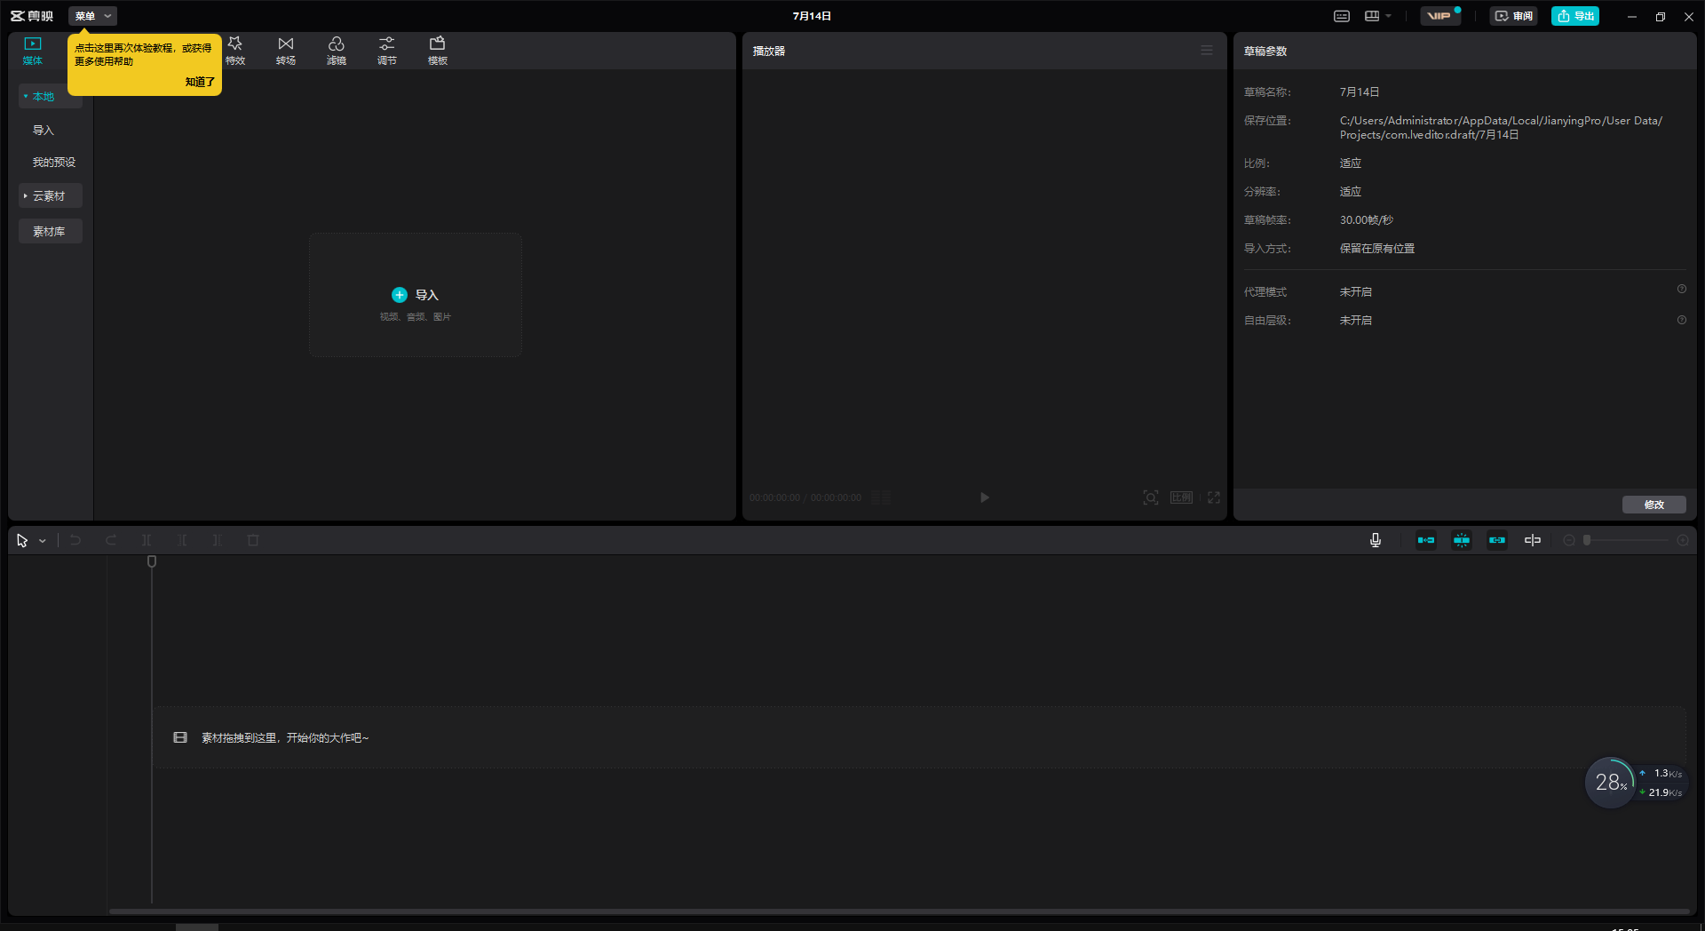1705x931 pixels.
Task: Toggle preview axis
Action: coord(1533,540)
